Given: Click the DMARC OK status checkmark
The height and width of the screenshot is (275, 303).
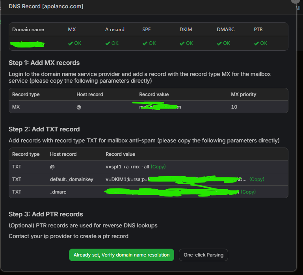Looking at the screenshot, I should pos(219,43).
